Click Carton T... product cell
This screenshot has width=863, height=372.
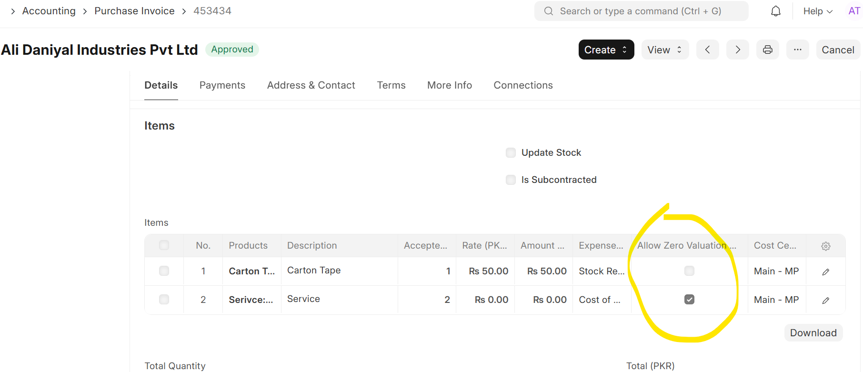(251, 271)
